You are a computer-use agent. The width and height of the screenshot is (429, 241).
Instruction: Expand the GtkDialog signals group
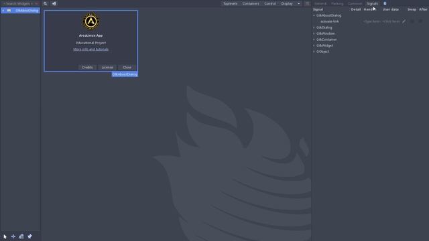[314, 27]
